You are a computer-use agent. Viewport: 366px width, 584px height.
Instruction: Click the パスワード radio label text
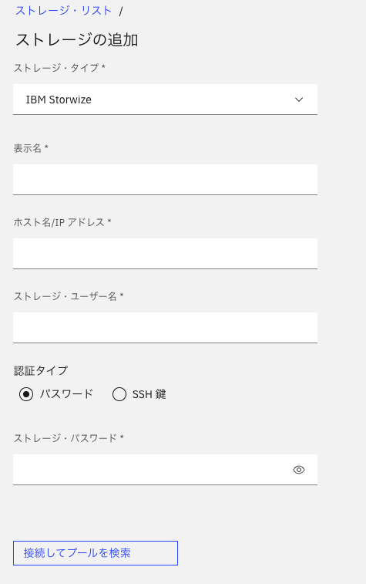coord(66,393)
